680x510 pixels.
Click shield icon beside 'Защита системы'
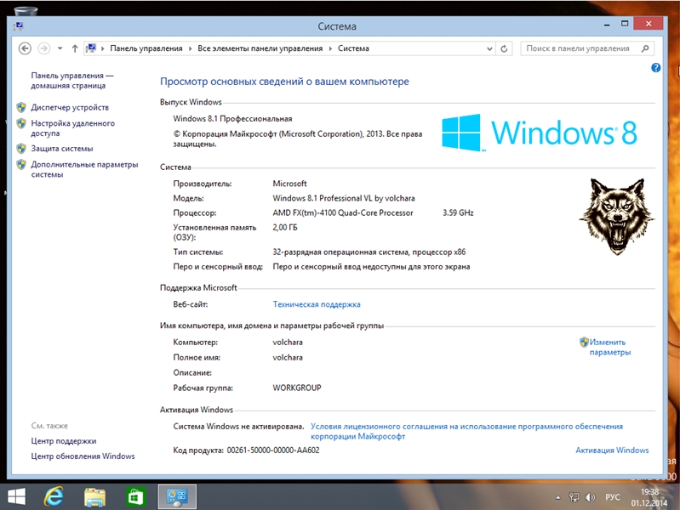click(21, 149)
